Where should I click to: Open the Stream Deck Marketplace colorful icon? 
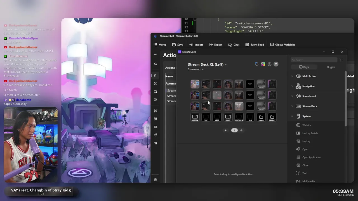point(263,64)
